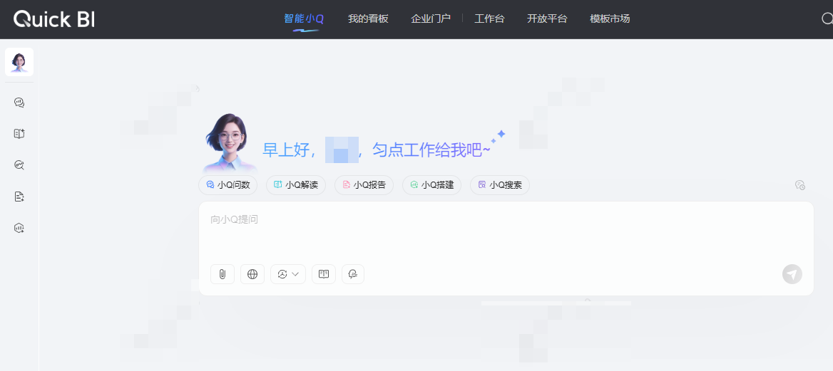Open the 工作台 menu item

[x=489, y=19]
